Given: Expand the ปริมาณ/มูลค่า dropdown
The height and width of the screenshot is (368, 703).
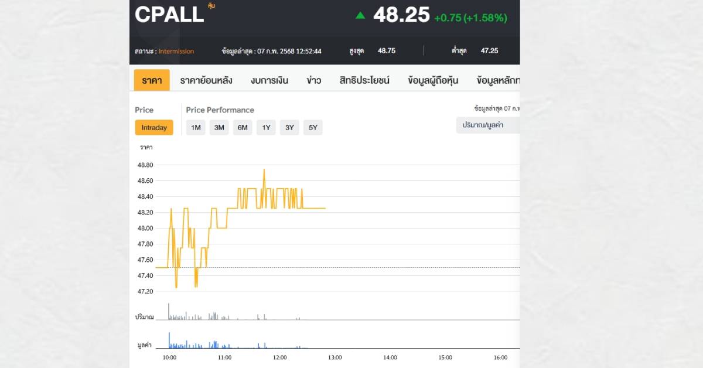Looking at the screenshot, I should 487,125.
